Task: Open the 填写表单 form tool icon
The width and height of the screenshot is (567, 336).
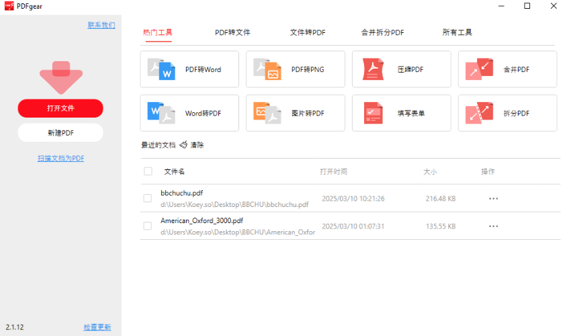Action: pos(373,113)
